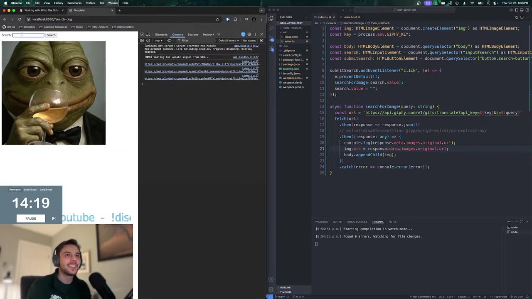532x299 pixels.
Task: Switch to the 'Working with APIs' Chrome tab
Action: point(41,10)
